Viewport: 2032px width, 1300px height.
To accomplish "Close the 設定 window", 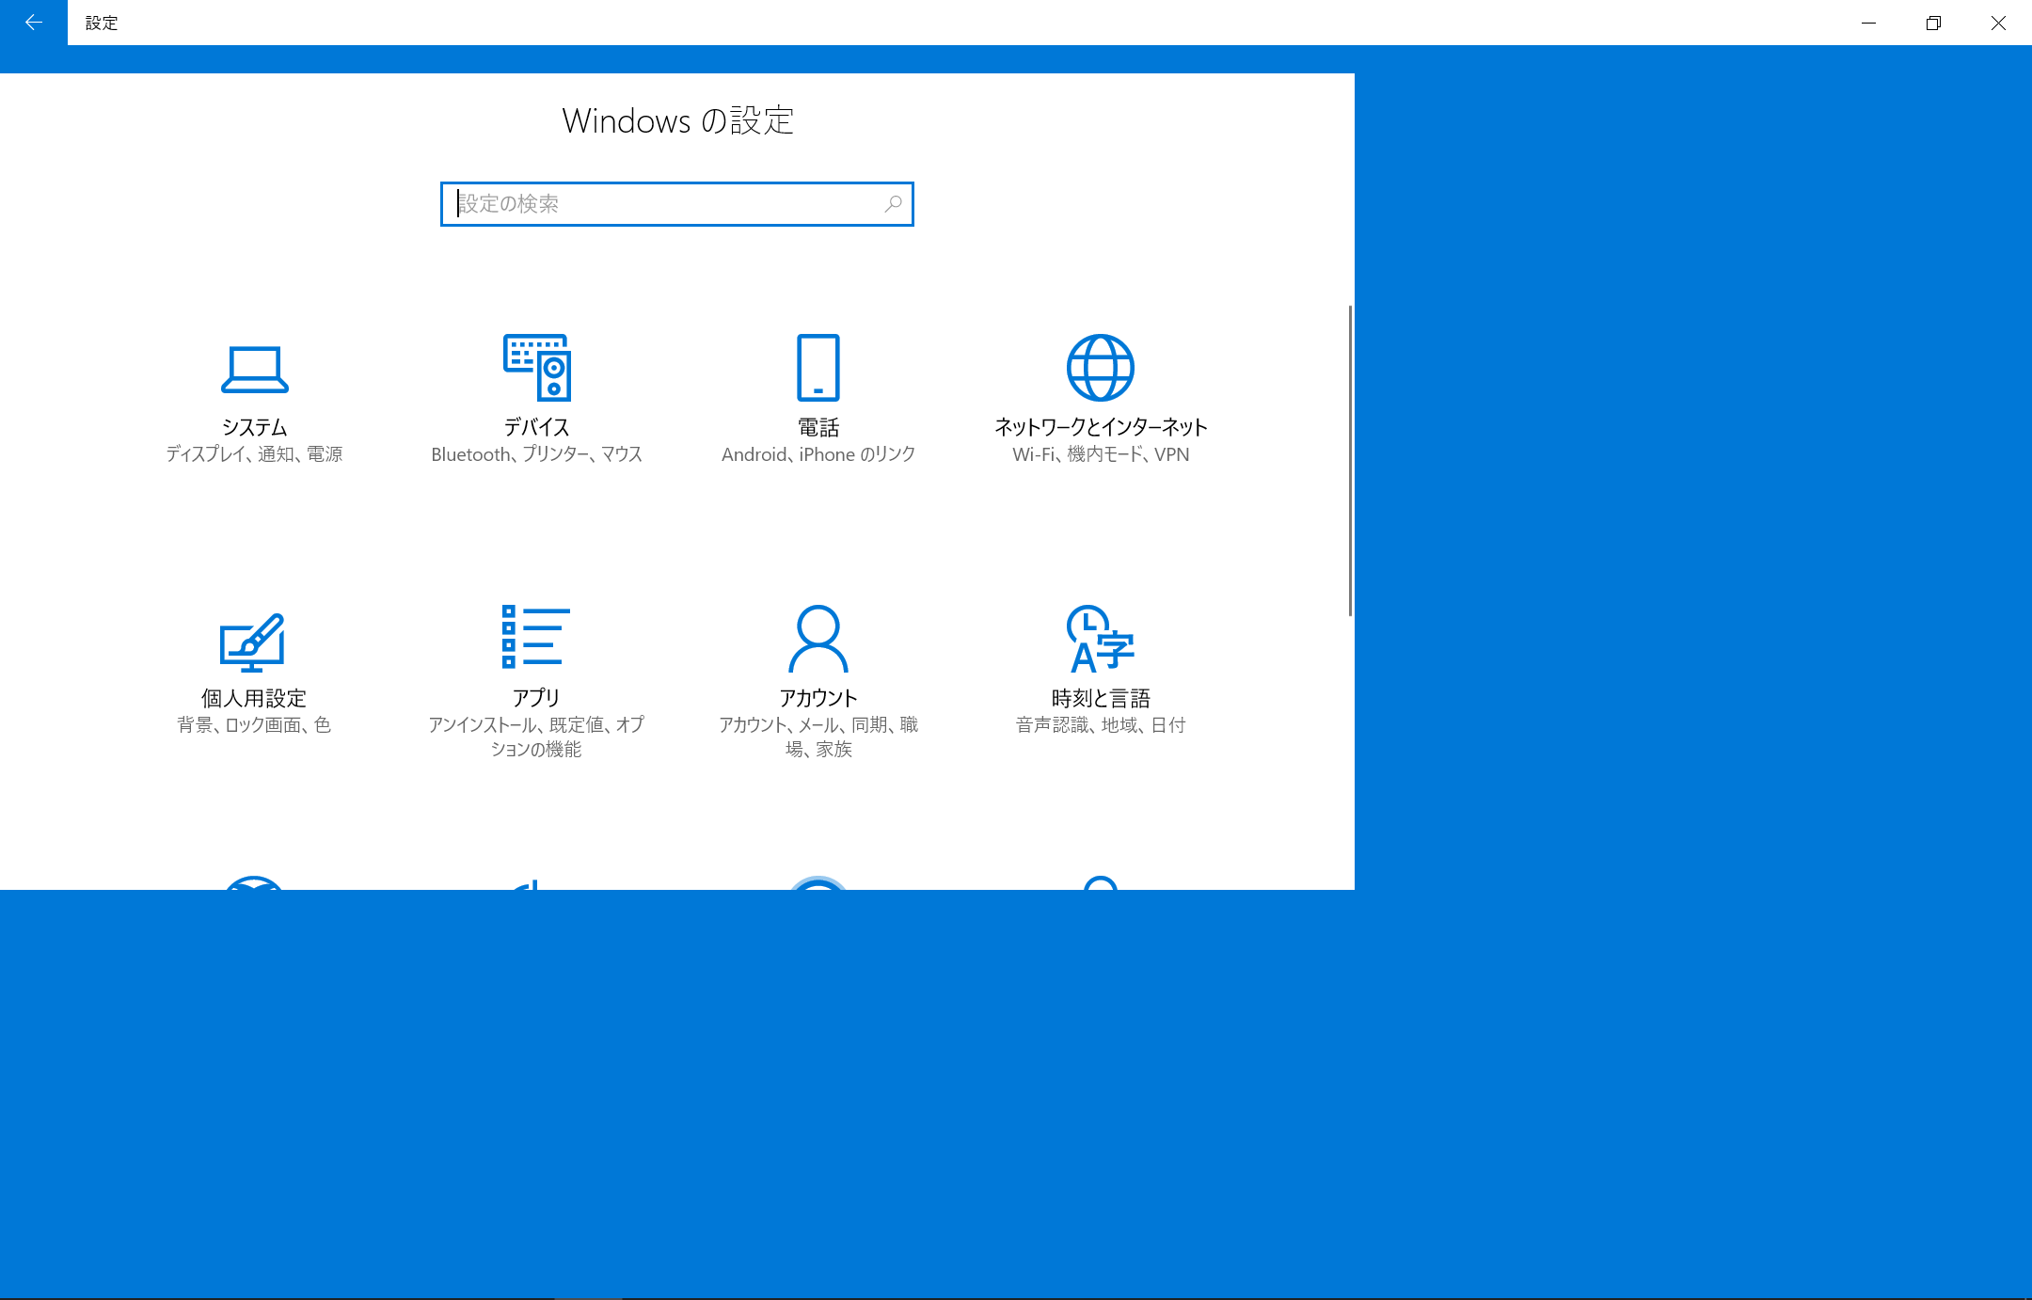I will pyautogui.click(x=1998, y=23).
